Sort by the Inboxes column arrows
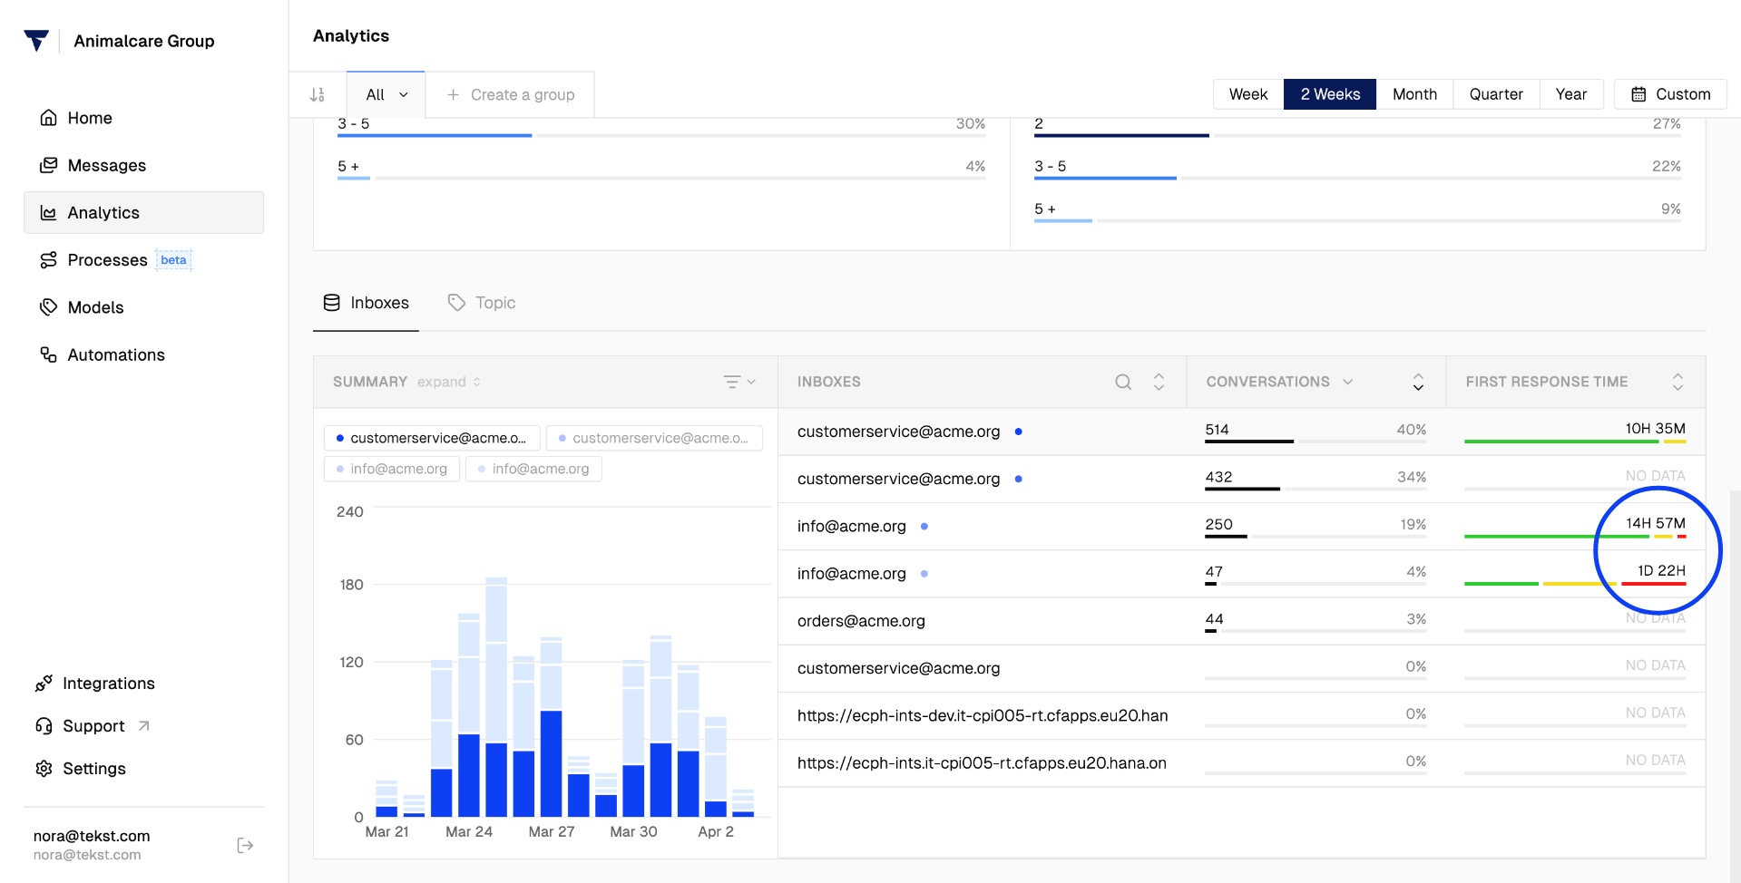1741x883 pixels. tap(1159, 382)
